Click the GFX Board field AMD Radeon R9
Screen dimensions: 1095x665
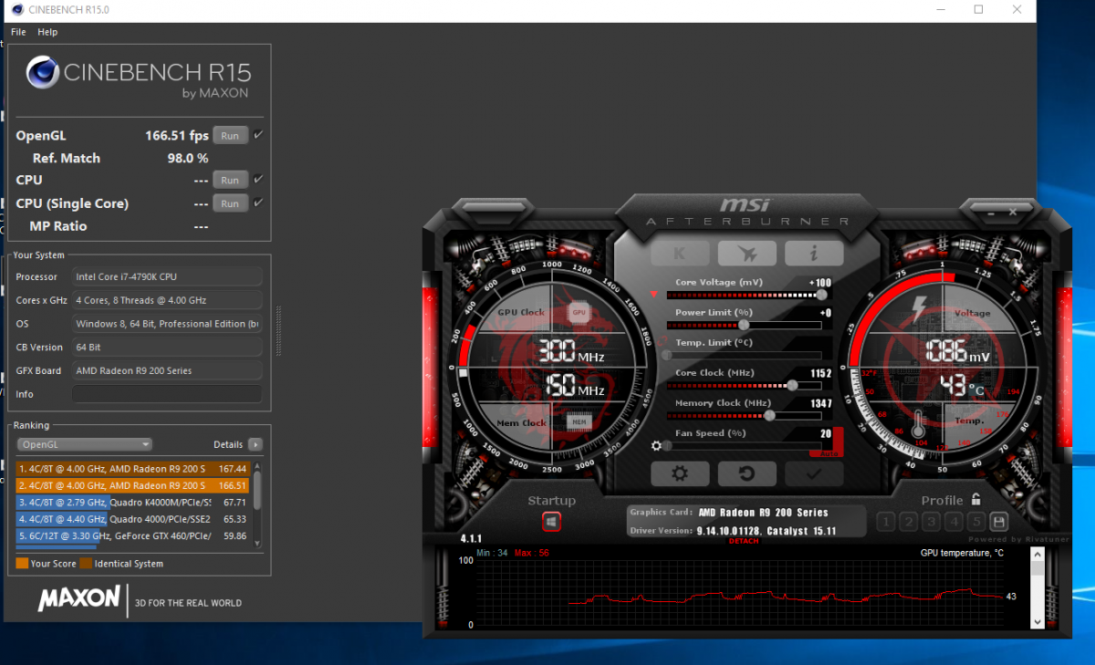(x=167, y=370)
